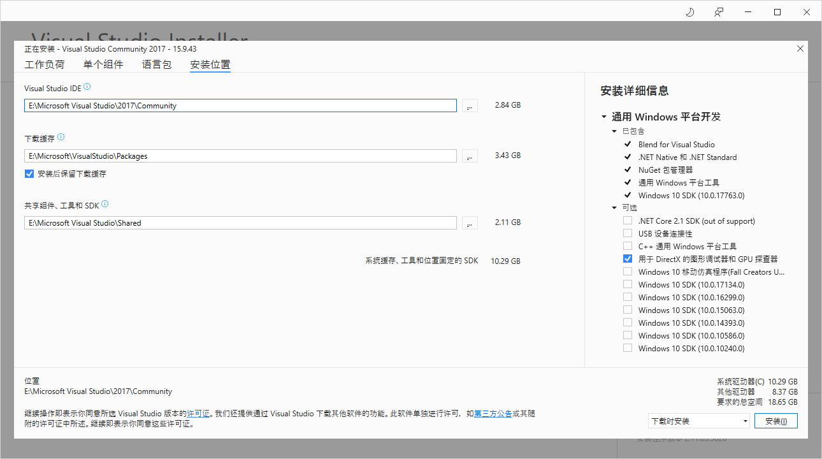Click 系统缓存、工具和位置固定的 SDK label

(x=422, y=261)
